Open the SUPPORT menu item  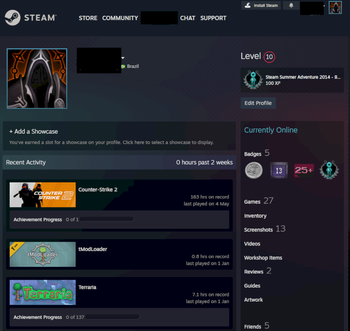click(x=213, y=18)
